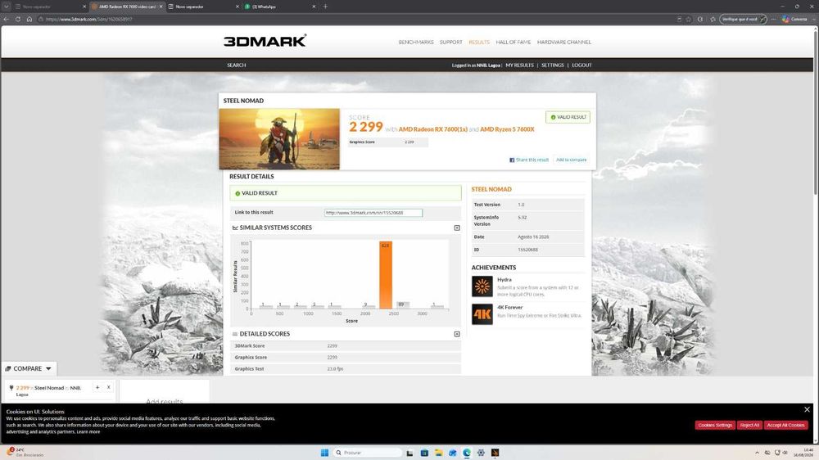819x460 pixels.
Task: Show hidden tray icons chevron
Action: pos(757,453)
